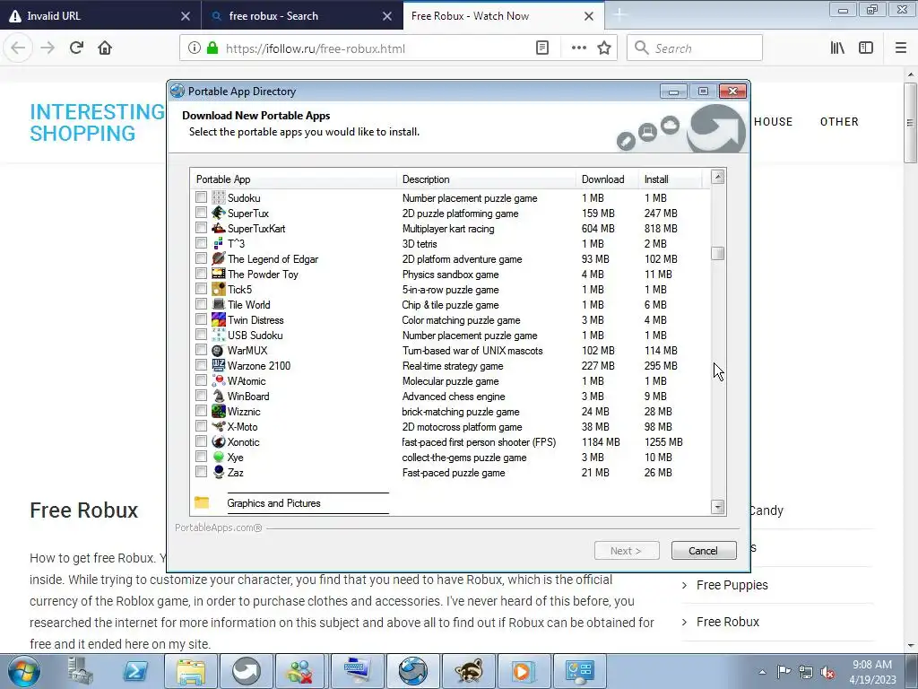
Task: Click the WinBoard chess knight icon
Action: click(x=219, y=396)
